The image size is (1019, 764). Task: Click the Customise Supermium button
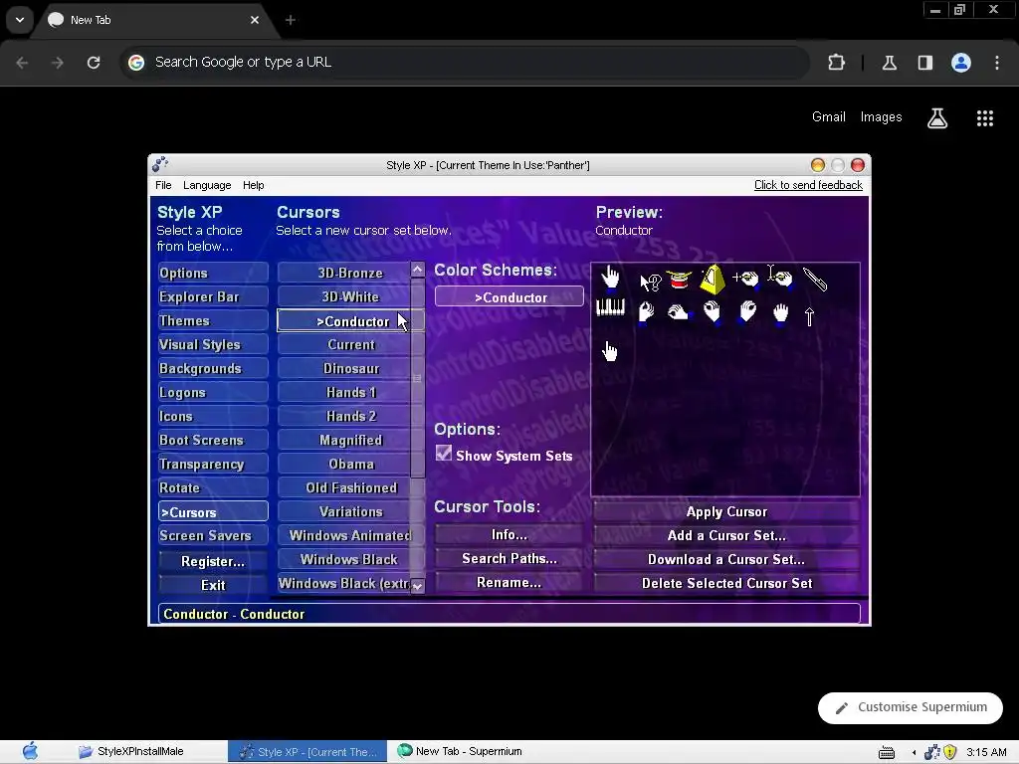coord(910,707)
